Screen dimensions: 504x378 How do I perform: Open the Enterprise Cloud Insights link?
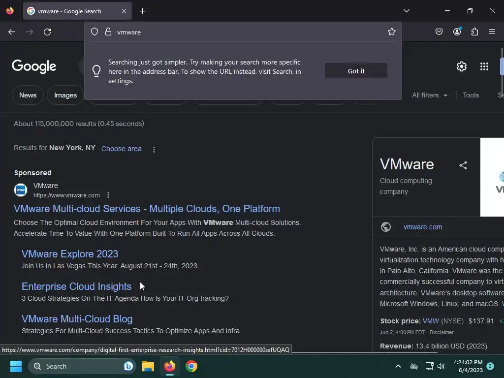pyautogui.click(x=76, y=286)
